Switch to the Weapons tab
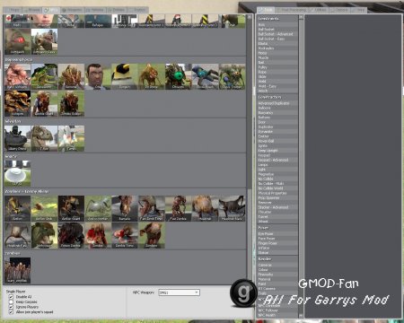The height and width of the screenshot is (323, 404). pyautogui.click(x=72, y=10)
